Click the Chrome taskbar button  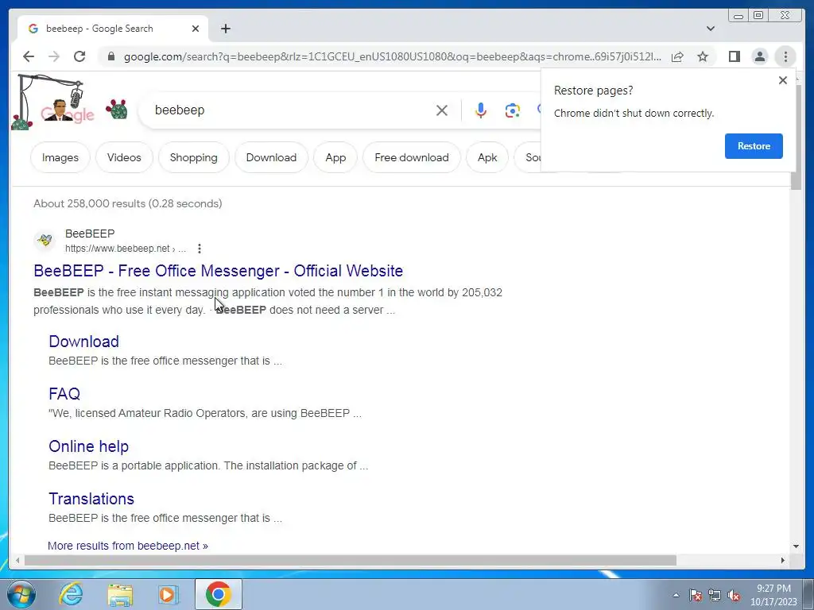pos(219,594)
